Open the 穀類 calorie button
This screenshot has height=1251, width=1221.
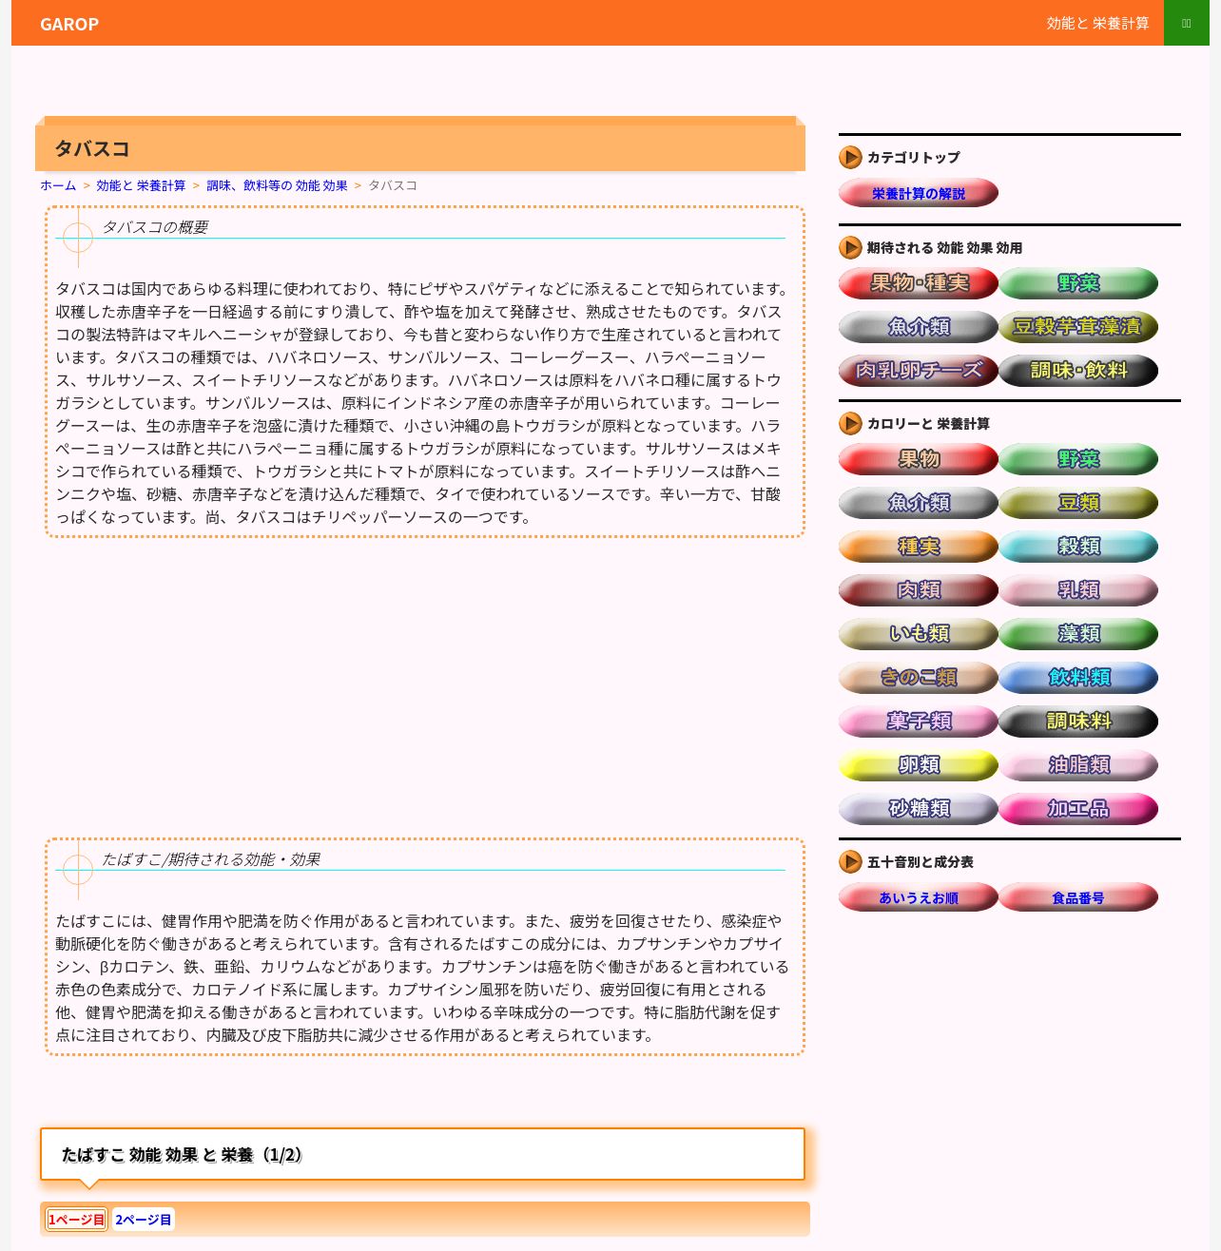[x=1078, y=547]
